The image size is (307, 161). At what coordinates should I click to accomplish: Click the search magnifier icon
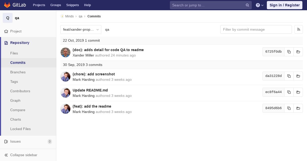coord(247,5)
